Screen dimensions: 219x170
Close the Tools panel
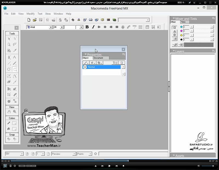[x=16, y=28]
